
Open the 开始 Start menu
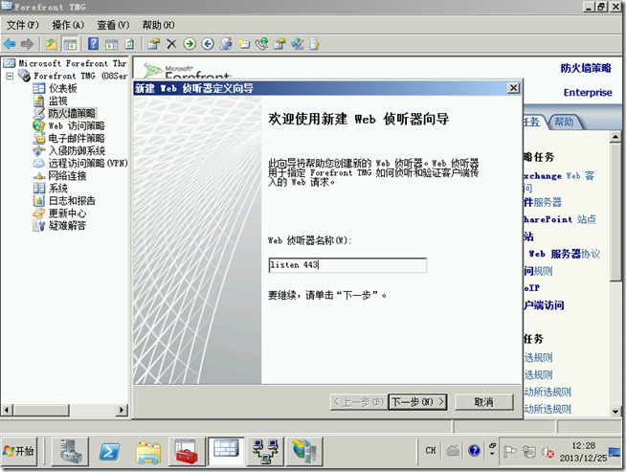click(x=19, y=451)
